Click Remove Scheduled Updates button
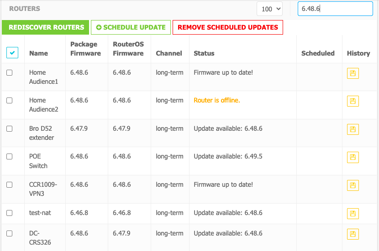This screenshot has width=379, height=251. coord(228,27)
